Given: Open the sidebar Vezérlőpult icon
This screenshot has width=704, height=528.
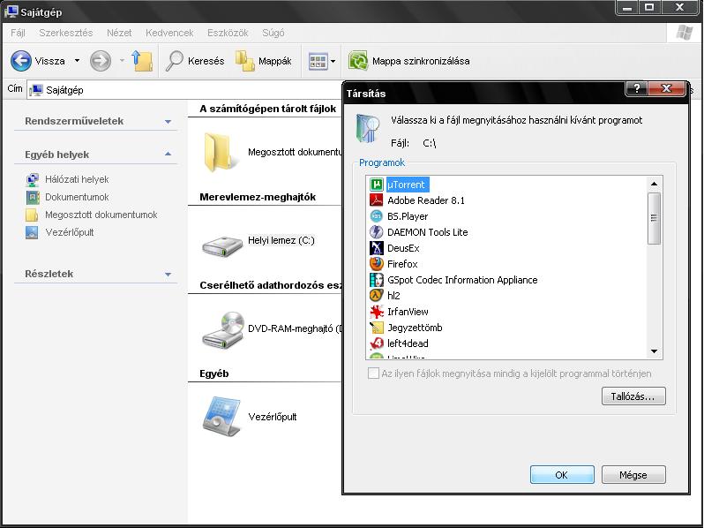Looking at the screenshot, I should pos(32,232).
